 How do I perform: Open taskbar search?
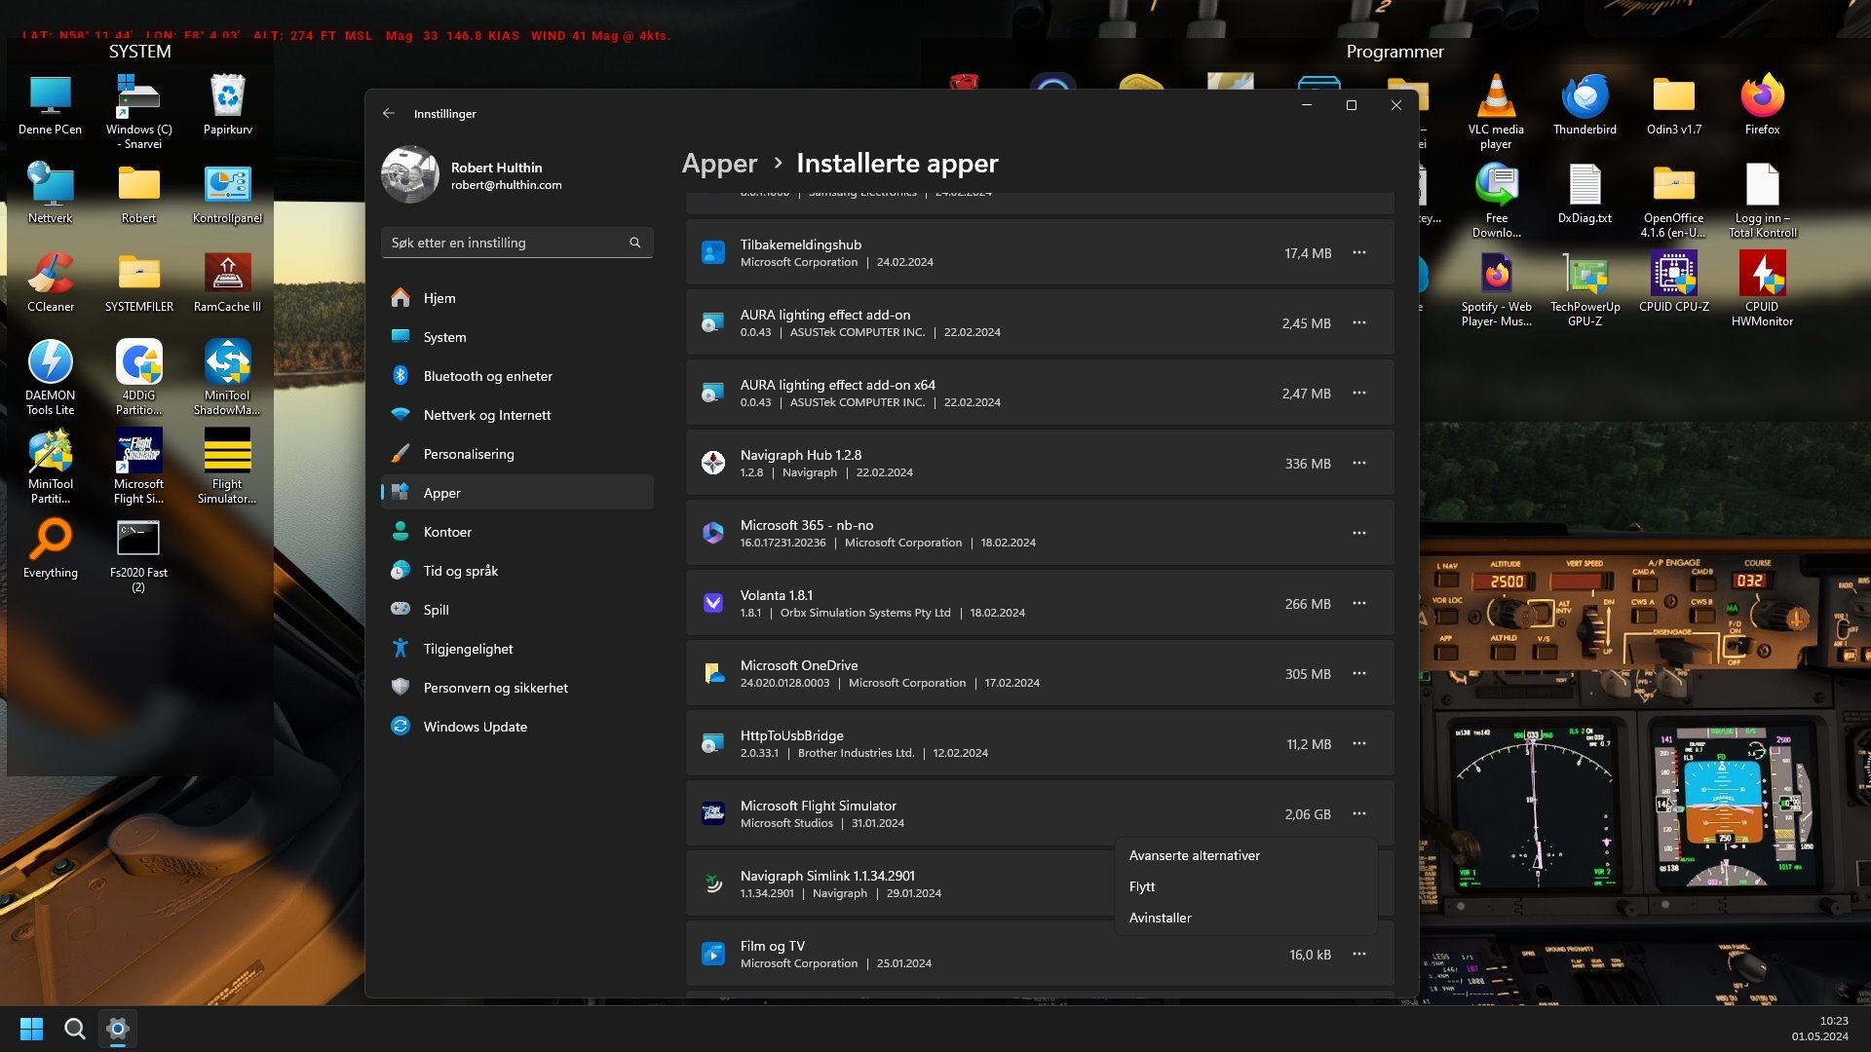point(74,1029)
